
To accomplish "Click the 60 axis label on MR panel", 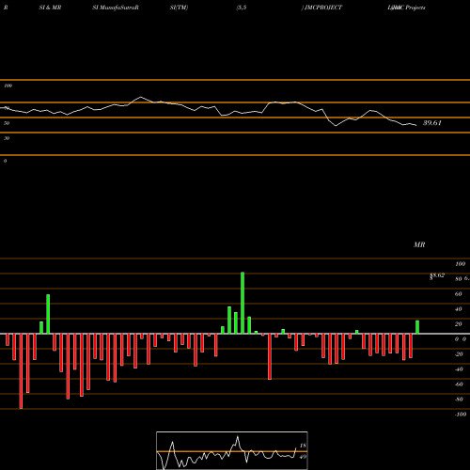I will pyautogui.click(x=459, y=294).
